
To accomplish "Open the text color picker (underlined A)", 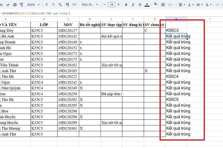I will (147, 5).
